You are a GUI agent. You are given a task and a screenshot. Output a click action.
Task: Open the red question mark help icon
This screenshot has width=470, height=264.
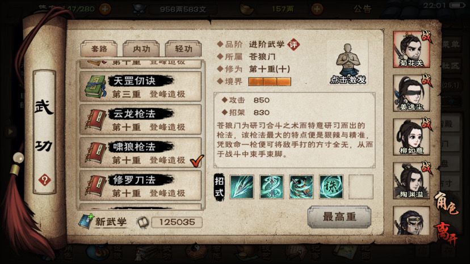44,180
